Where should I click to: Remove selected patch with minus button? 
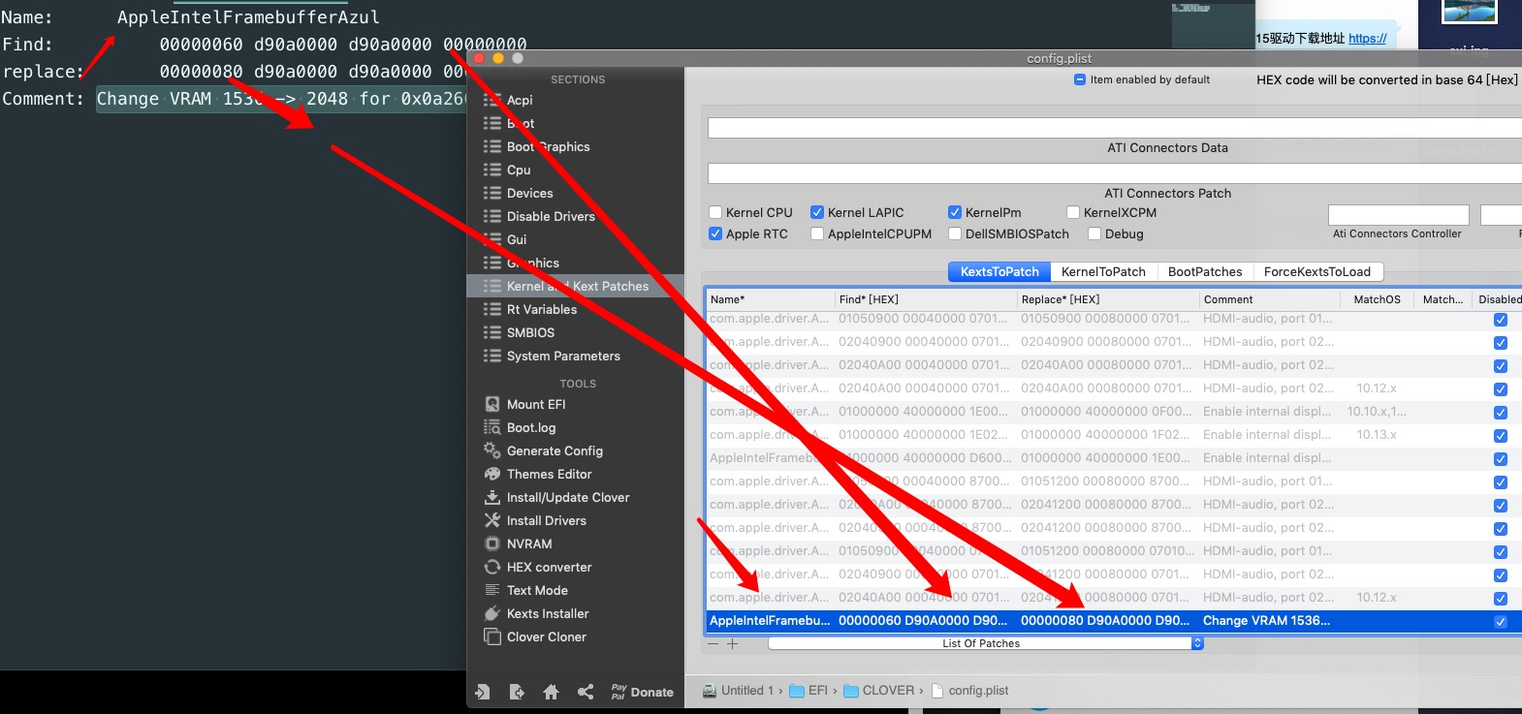[x=713, y=643]
